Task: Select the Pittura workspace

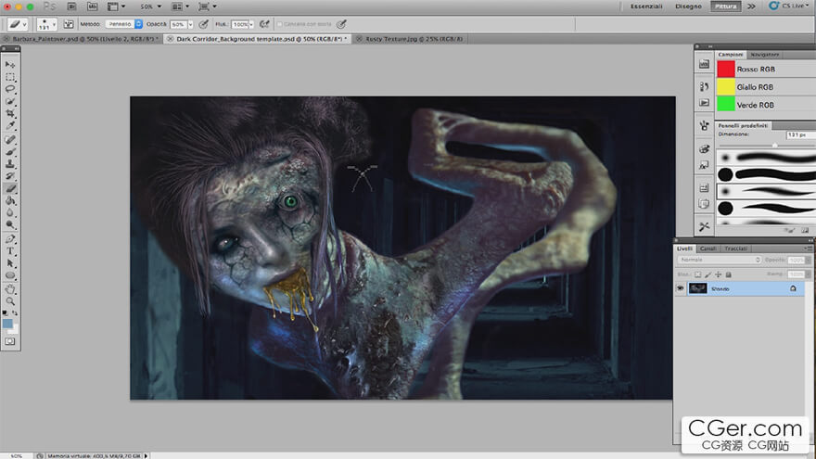Action: [725, 6]
